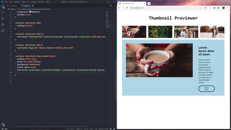Go back in the Chrome browser

point(119,8)
